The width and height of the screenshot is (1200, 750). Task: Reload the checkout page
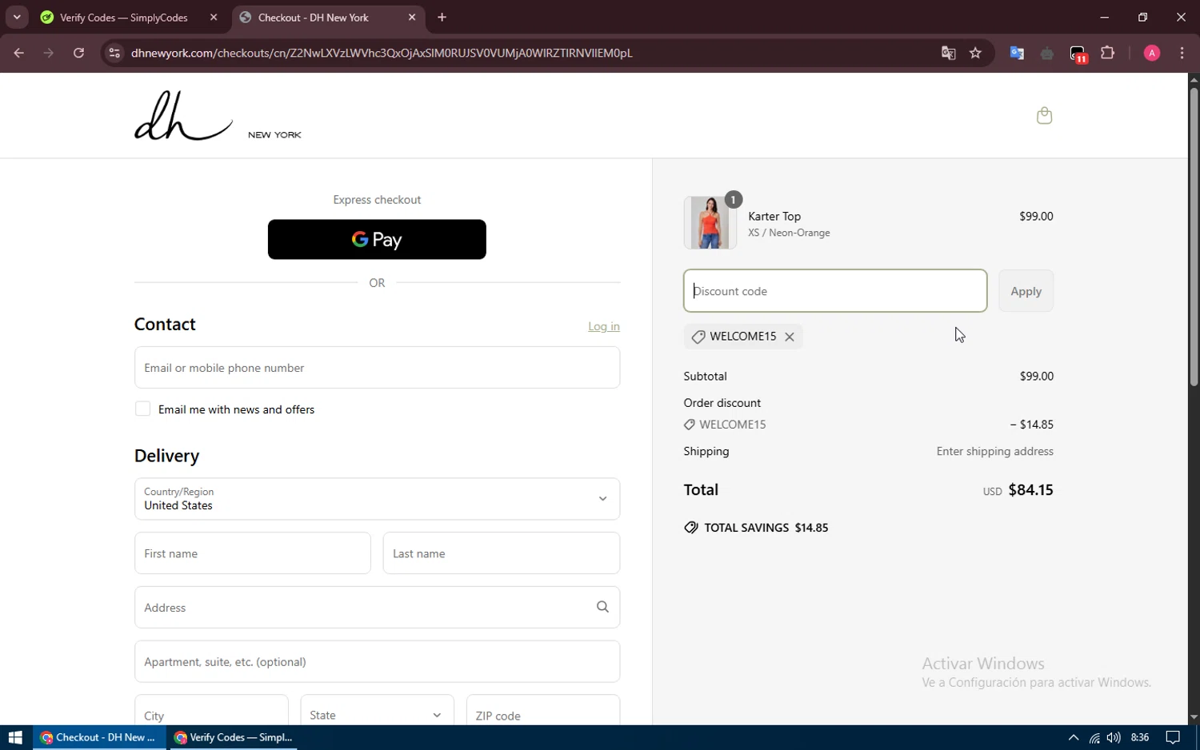(x=78, y=54)
